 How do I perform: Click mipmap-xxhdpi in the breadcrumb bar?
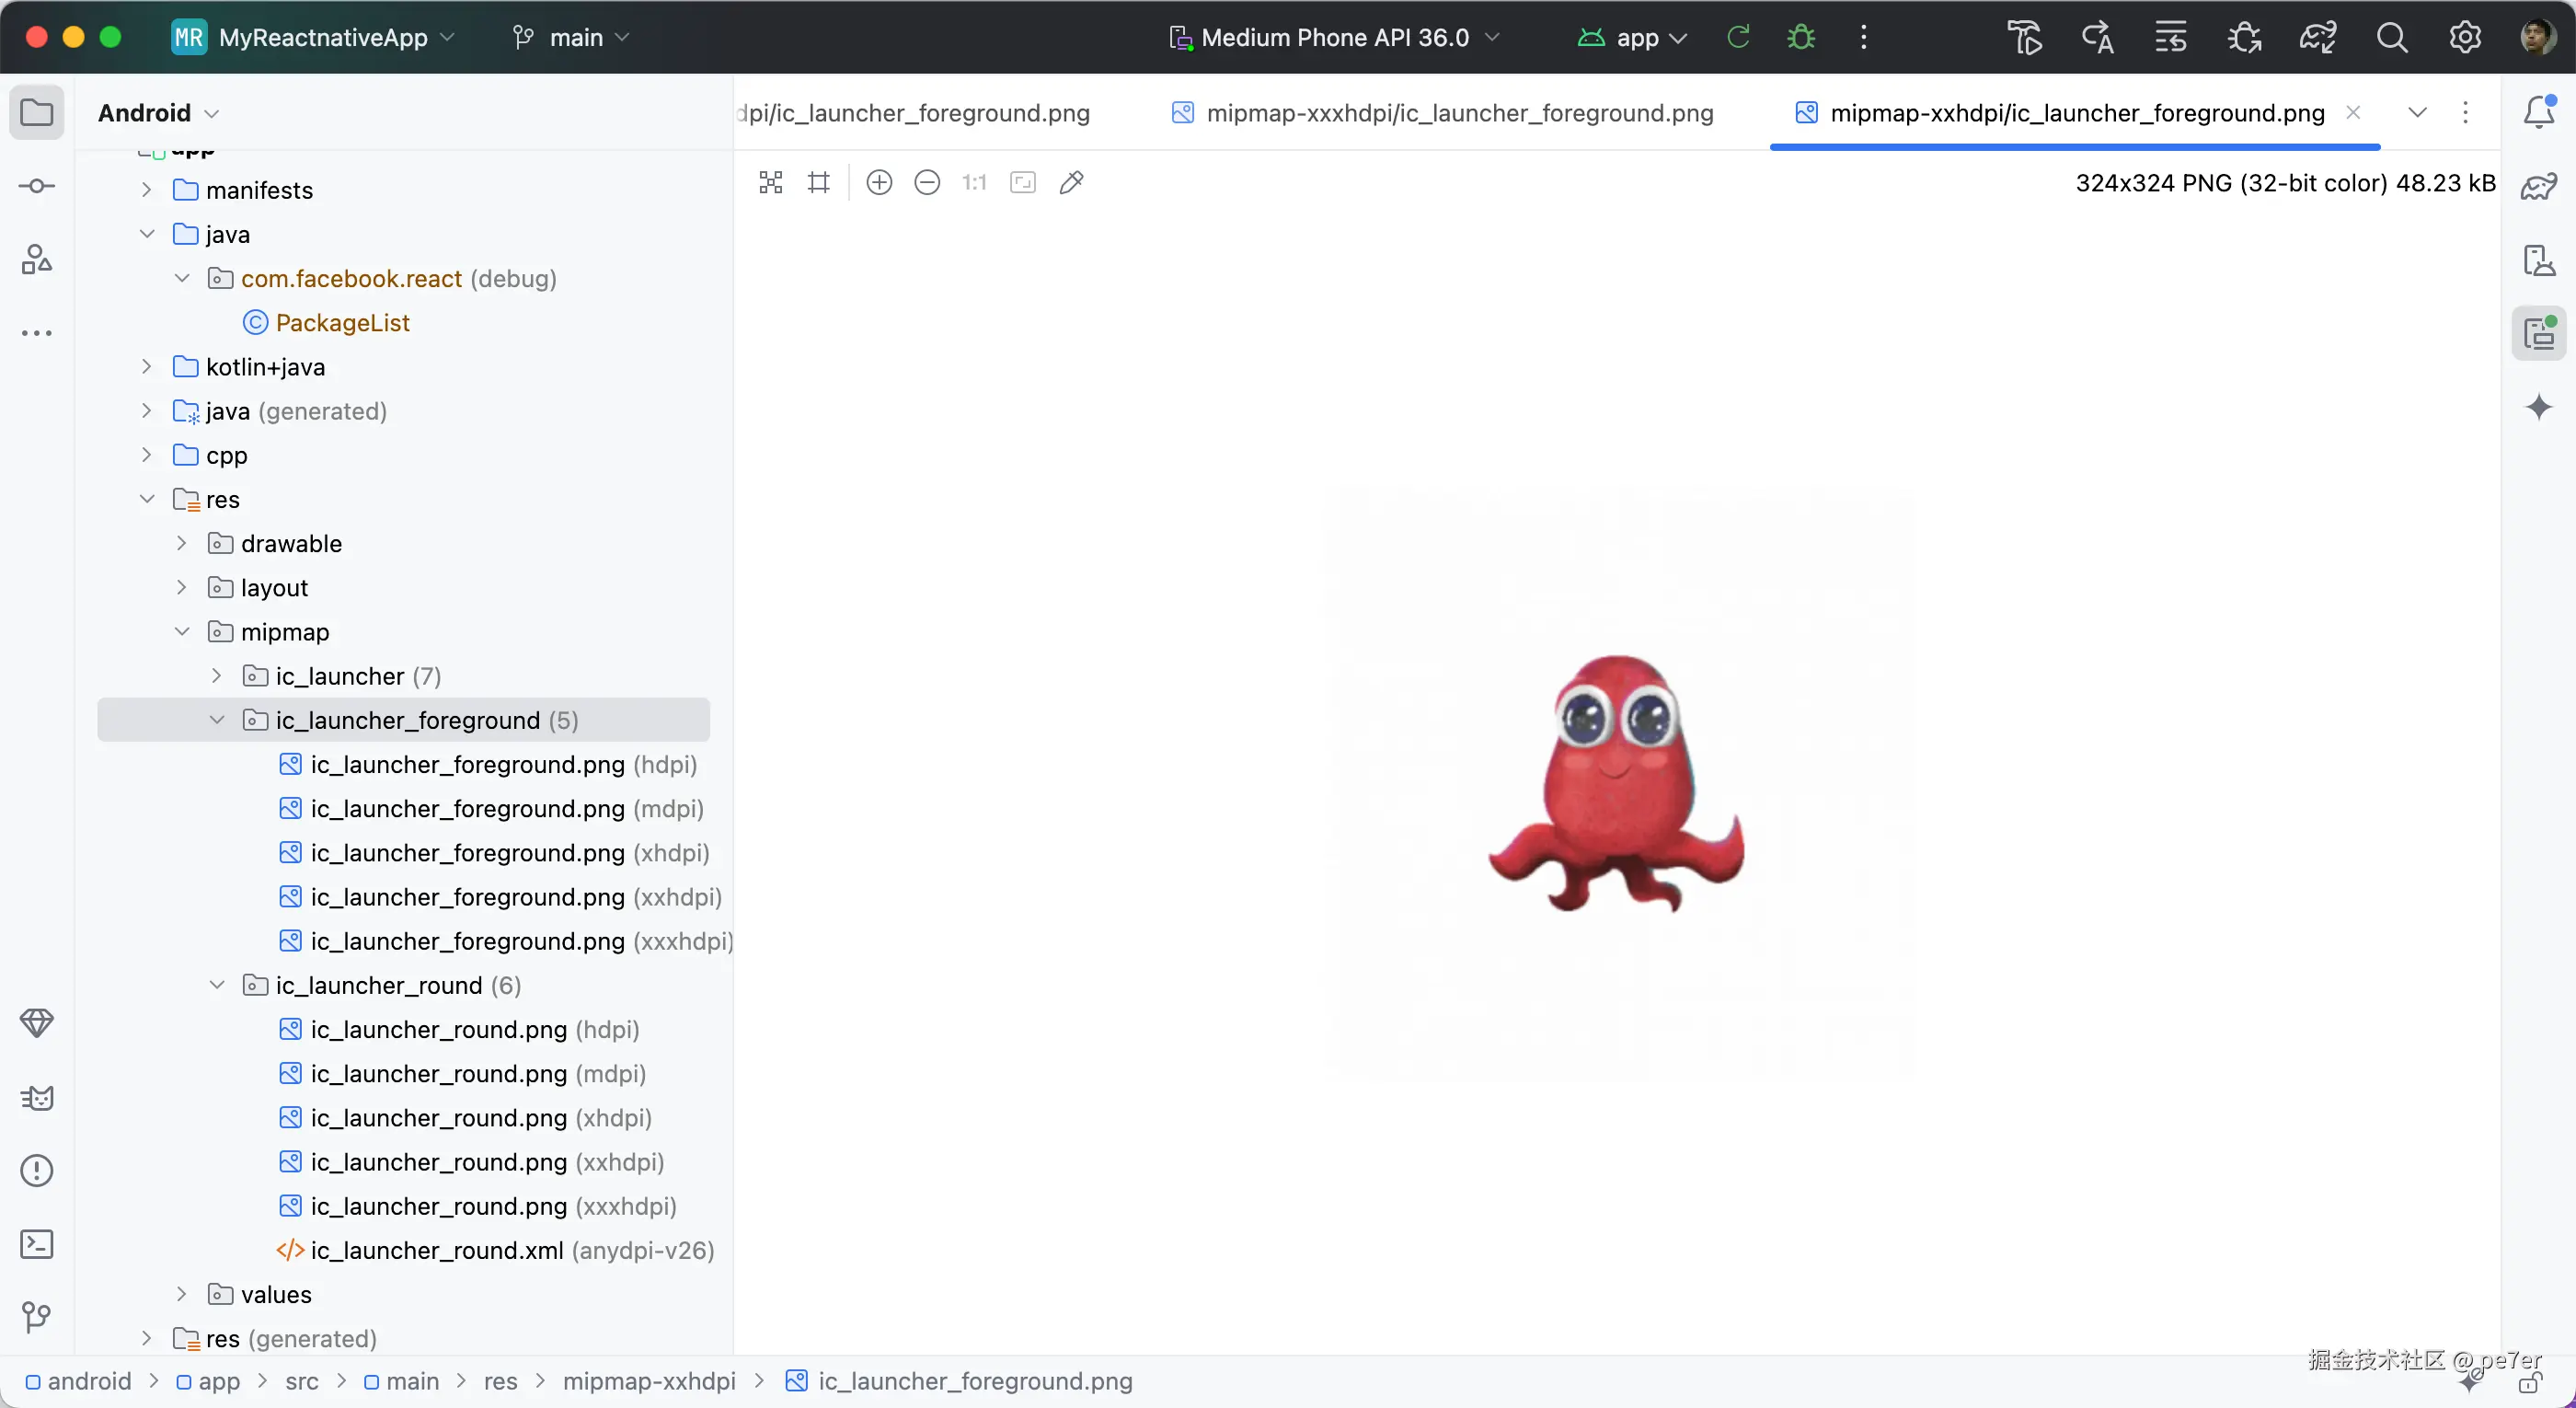tap(649, 1381)
